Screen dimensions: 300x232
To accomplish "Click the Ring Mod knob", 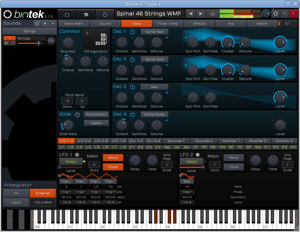I will (x=68, y=42).
